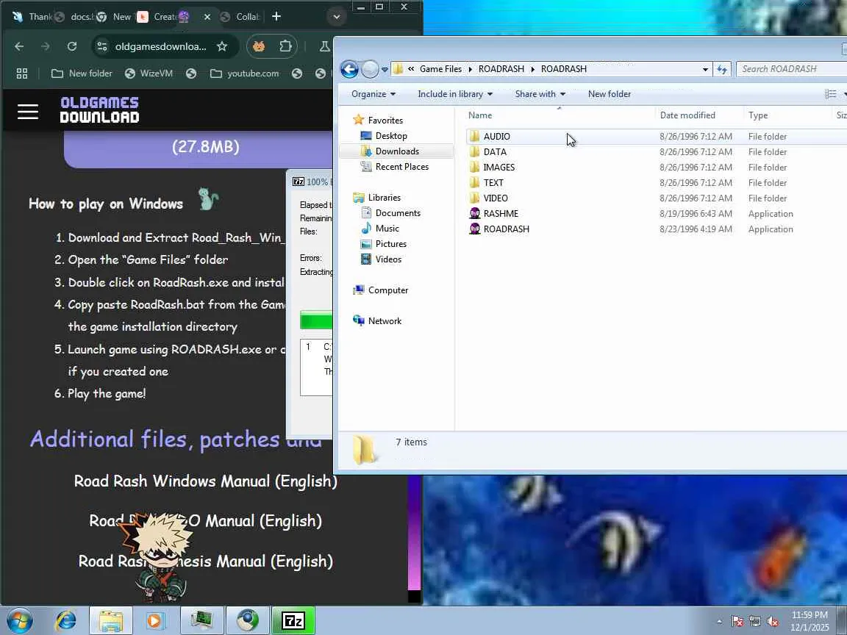Image resolution: width=847 pixels, height=635 pixels.
Task: Open Recent Places in the navigation pane
Action: pyautogui.click(x=402, y=167)
